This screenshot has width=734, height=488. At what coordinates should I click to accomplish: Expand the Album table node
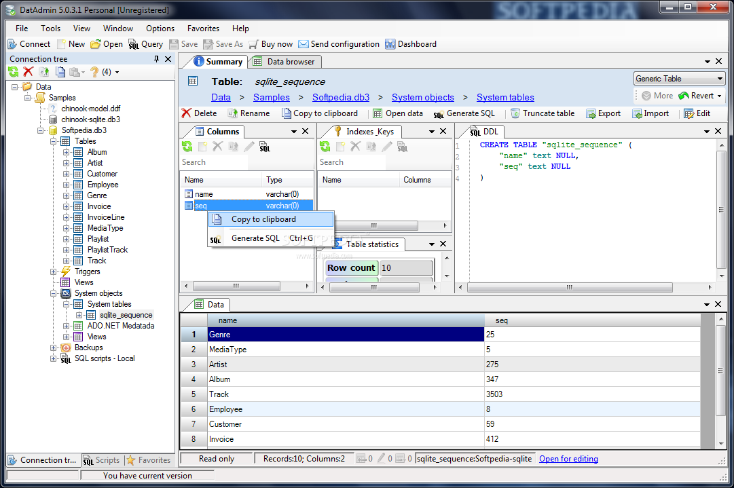click(x=66, y=152)
